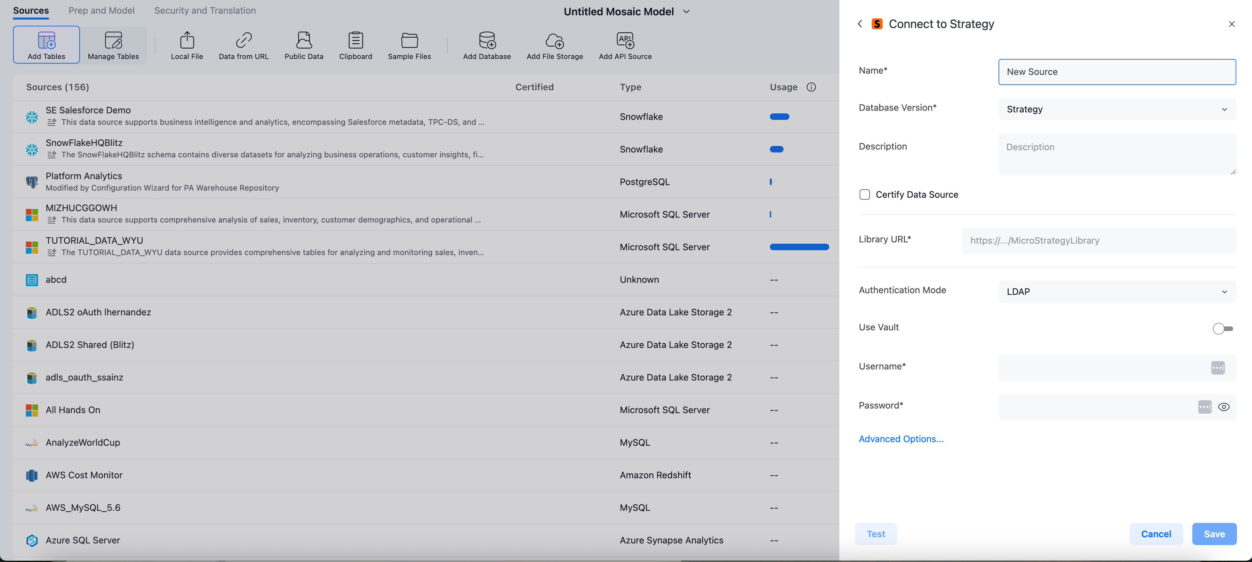Open the Add File Storage tool

(x=555, y=41)
